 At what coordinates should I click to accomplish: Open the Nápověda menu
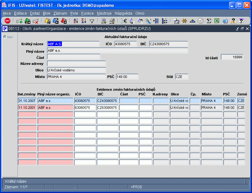click(x=123, y=13)
